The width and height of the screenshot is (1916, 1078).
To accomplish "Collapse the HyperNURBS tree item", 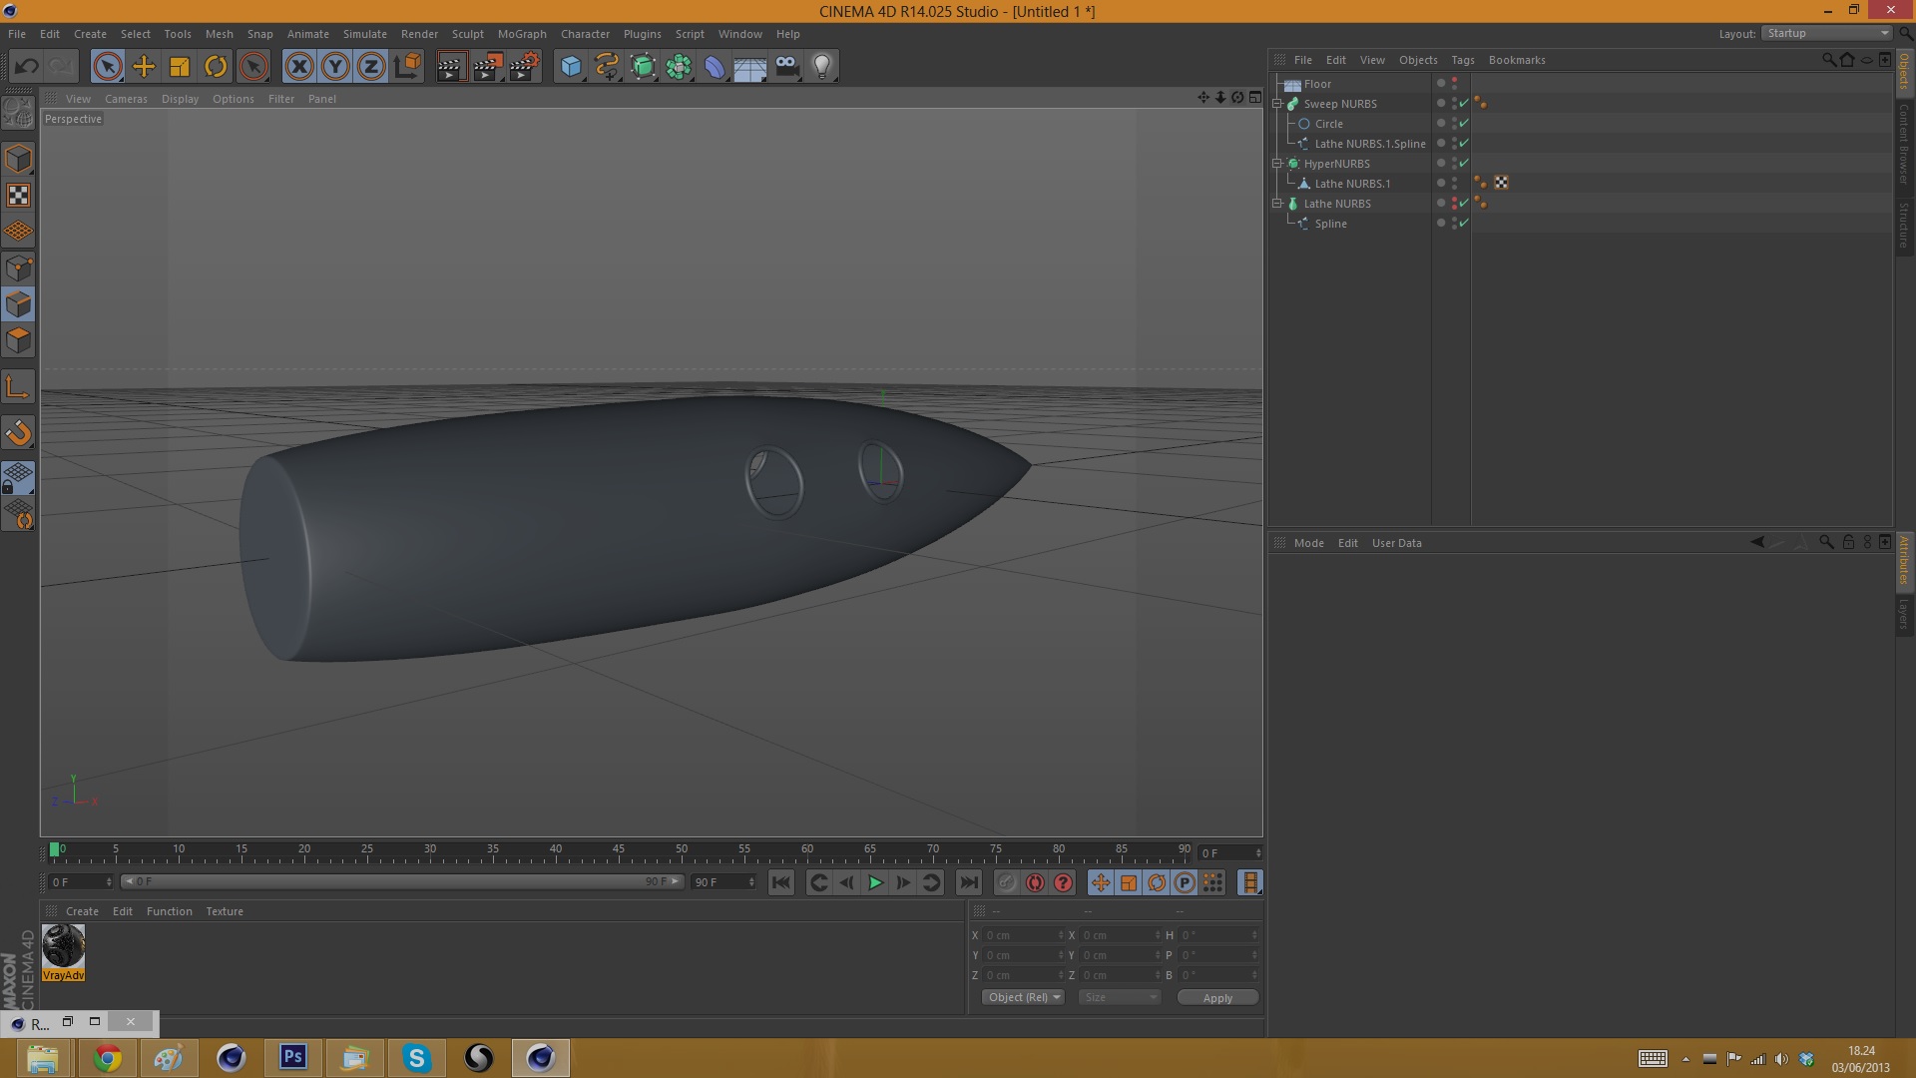I will pyautogui.click(x=1277, y=164).
